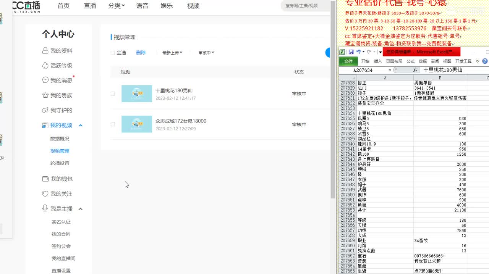This screenshot has height=274, width=489.
Task: Click the 我是主播 microphone icon
Action: point(45,208)
